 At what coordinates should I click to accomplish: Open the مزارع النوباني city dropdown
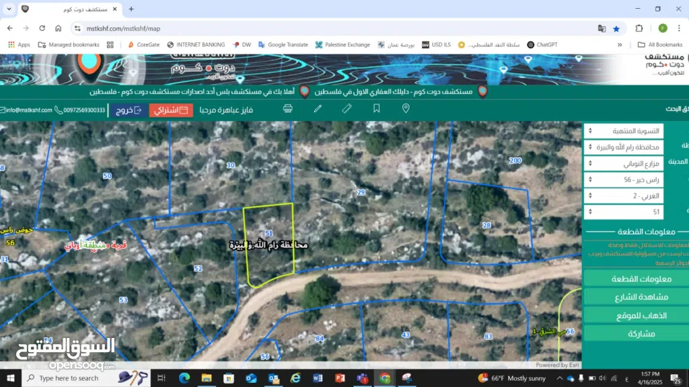pyautogui.click(x=623, y=163)
